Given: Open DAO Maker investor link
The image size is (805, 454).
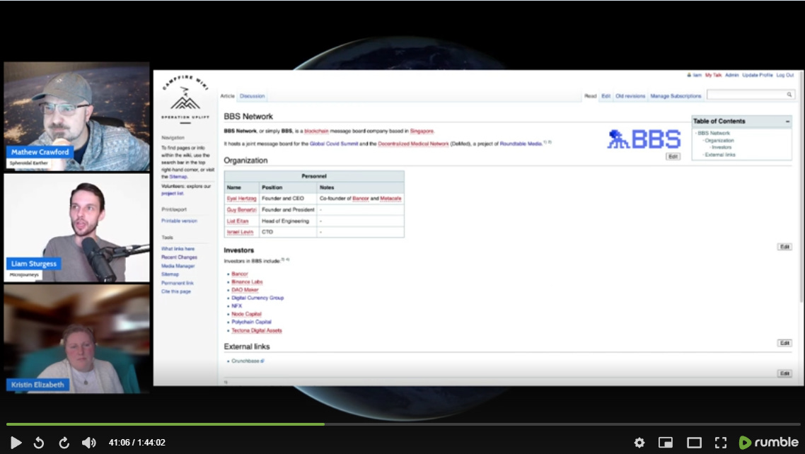Looking at the screenshot, I should (x=245, y=290).
